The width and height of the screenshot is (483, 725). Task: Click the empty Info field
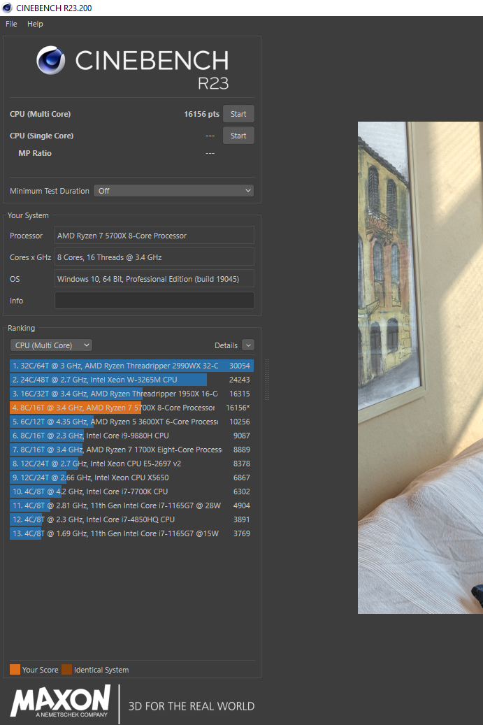coord(154,301)
